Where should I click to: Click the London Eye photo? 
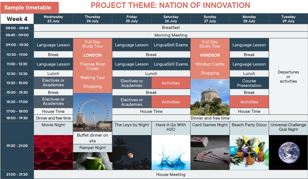[92, 112]
